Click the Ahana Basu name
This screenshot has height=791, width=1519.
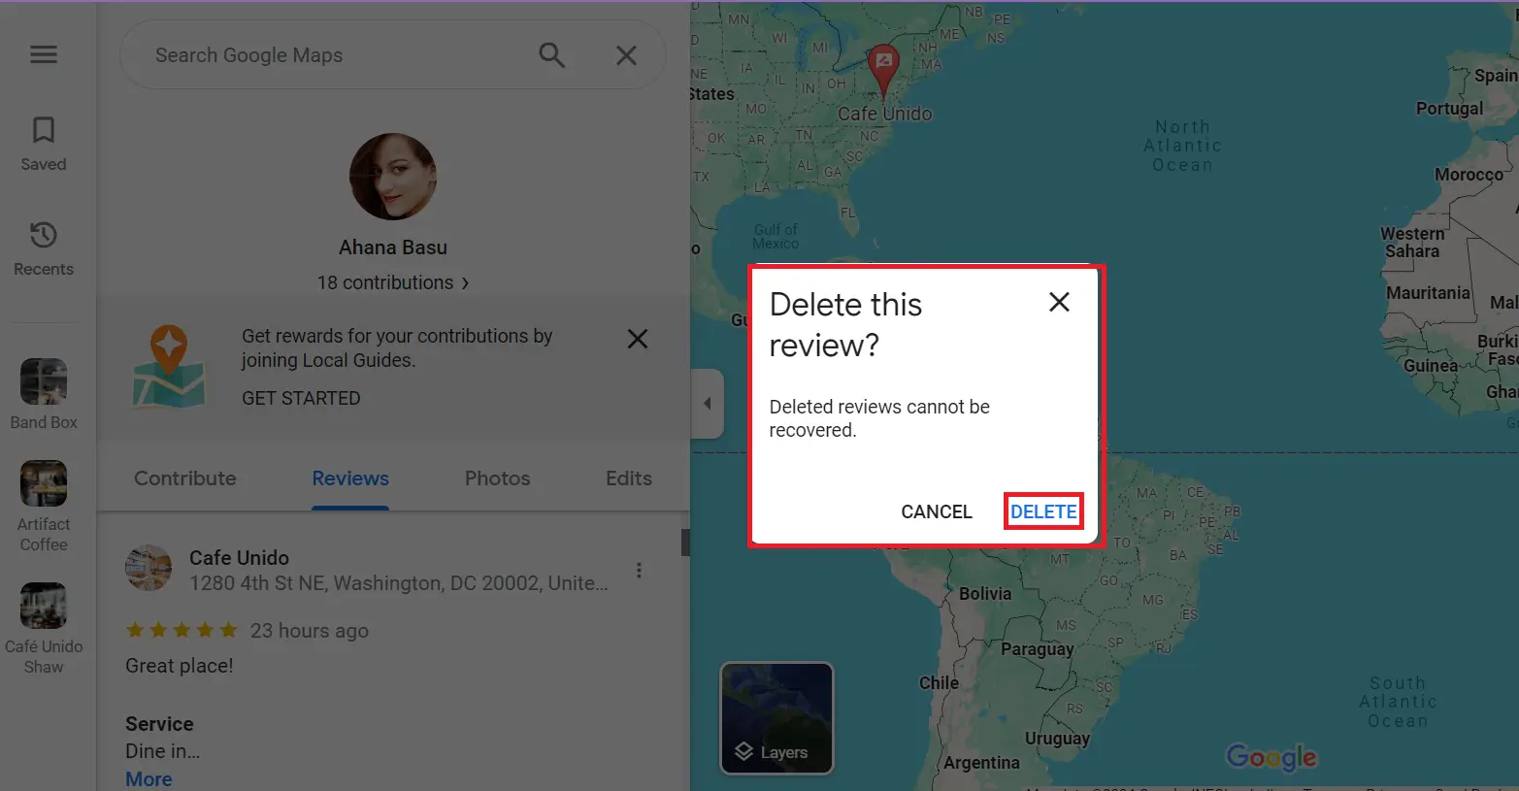click(393, 247)
